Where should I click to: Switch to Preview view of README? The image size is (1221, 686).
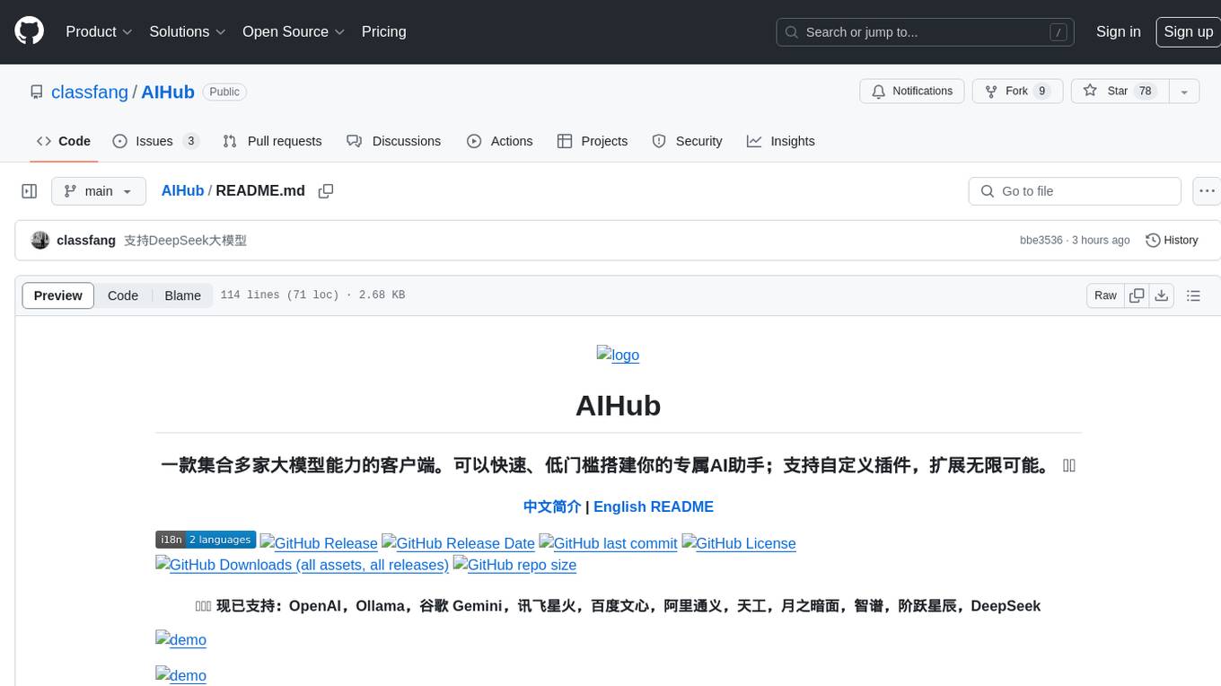58,295
